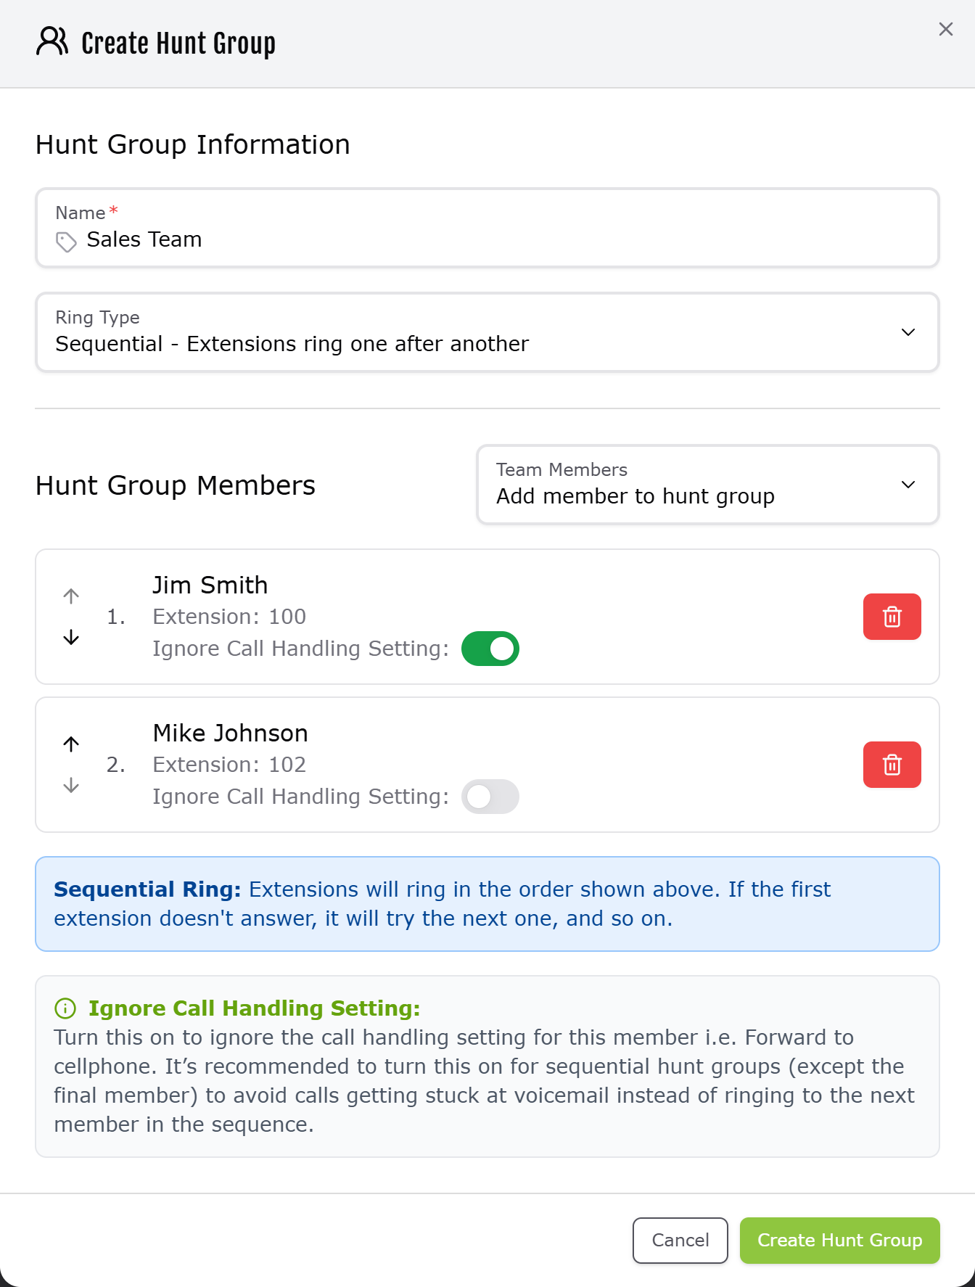975x1287 pixels.
Task: Click the Sequential Ring information banner
Action: click(486, 903)
